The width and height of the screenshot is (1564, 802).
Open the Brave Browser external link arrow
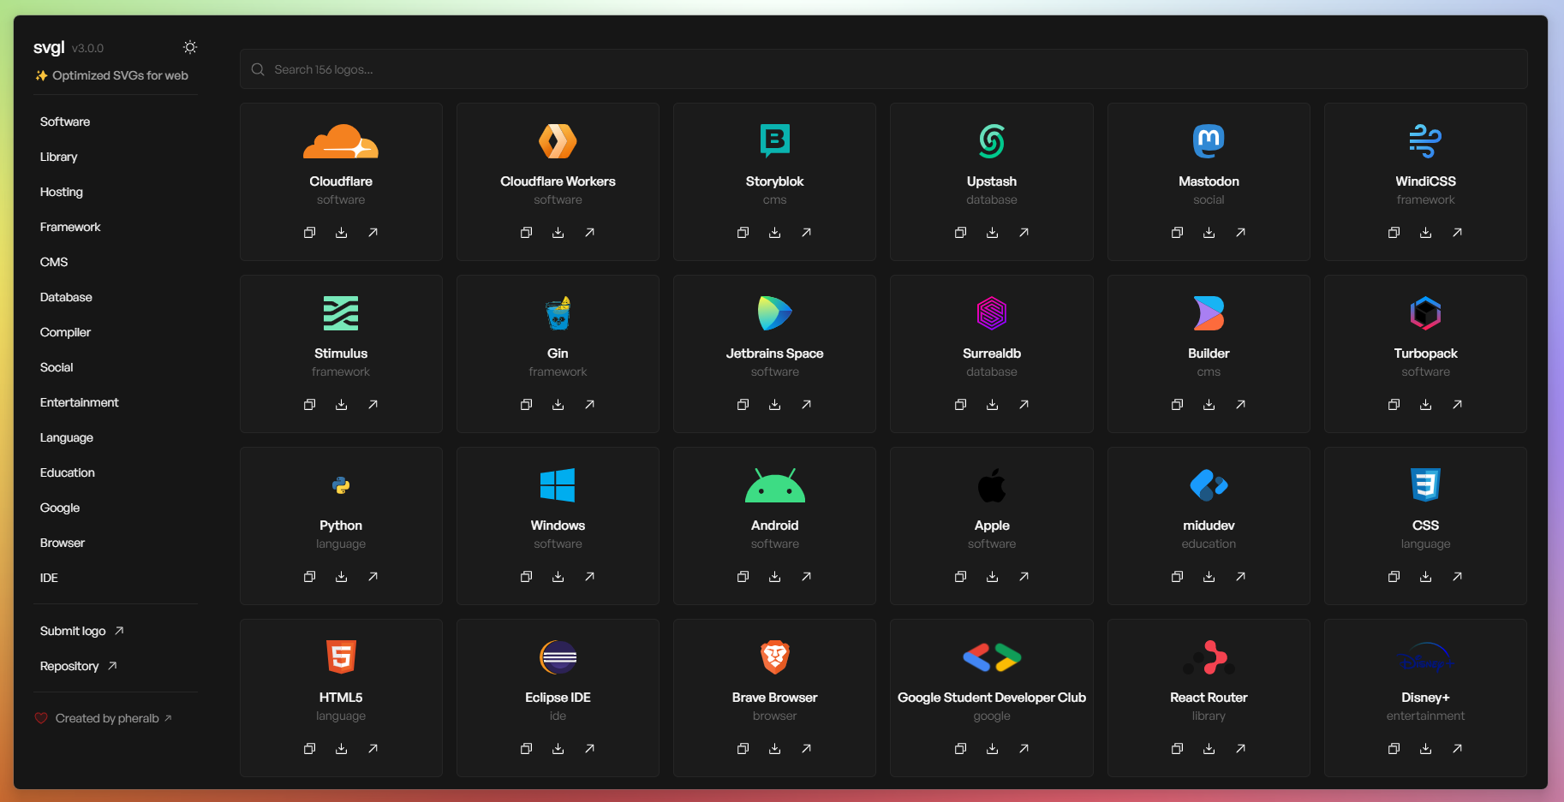coord(806,749)
